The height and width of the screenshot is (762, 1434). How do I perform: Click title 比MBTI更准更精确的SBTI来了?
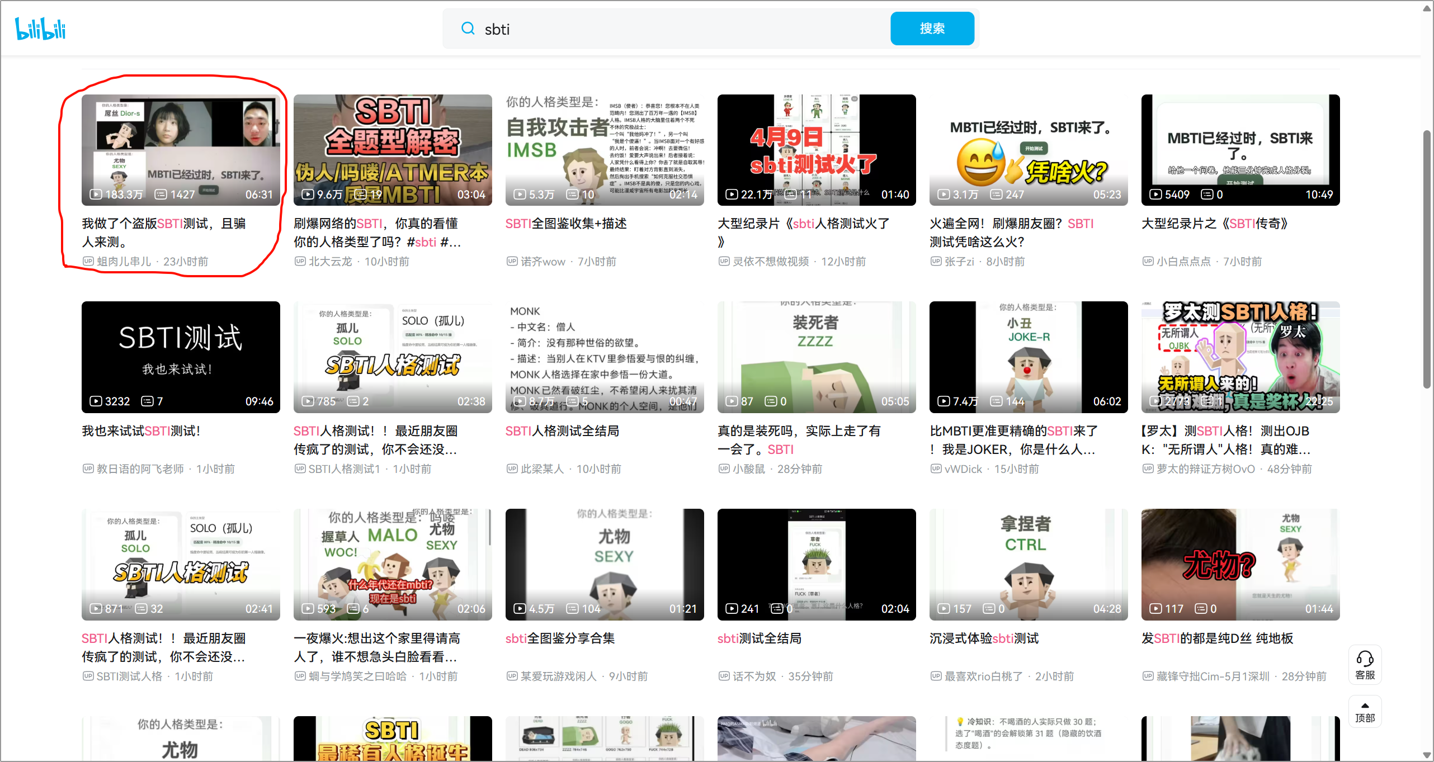1013,440
